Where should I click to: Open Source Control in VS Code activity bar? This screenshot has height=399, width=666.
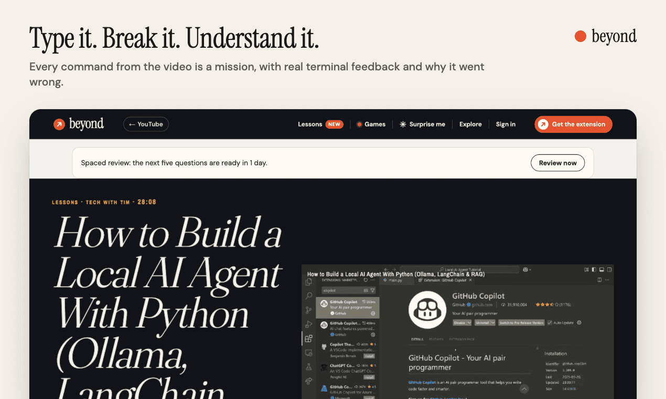(x=309, y=310)
